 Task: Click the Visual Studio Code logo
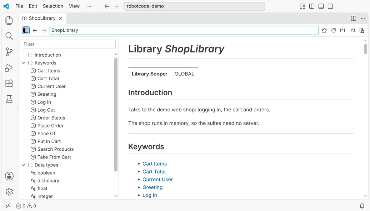tap(6, 6)
